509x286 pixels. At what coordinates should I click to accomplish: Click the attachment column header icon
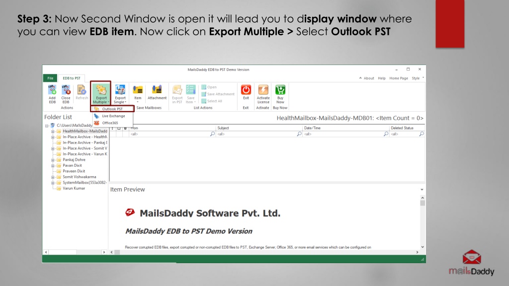[x=125, y=128]
